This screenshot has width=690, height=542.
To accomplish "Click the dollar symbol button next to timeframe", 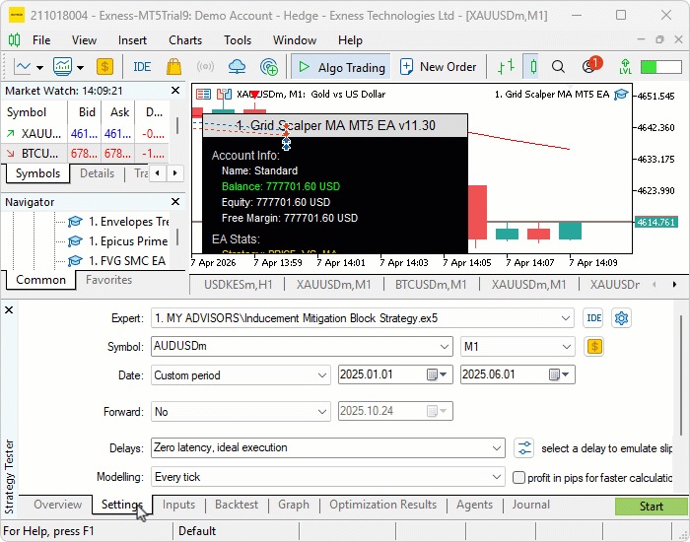I will click(x=593, y=347).
